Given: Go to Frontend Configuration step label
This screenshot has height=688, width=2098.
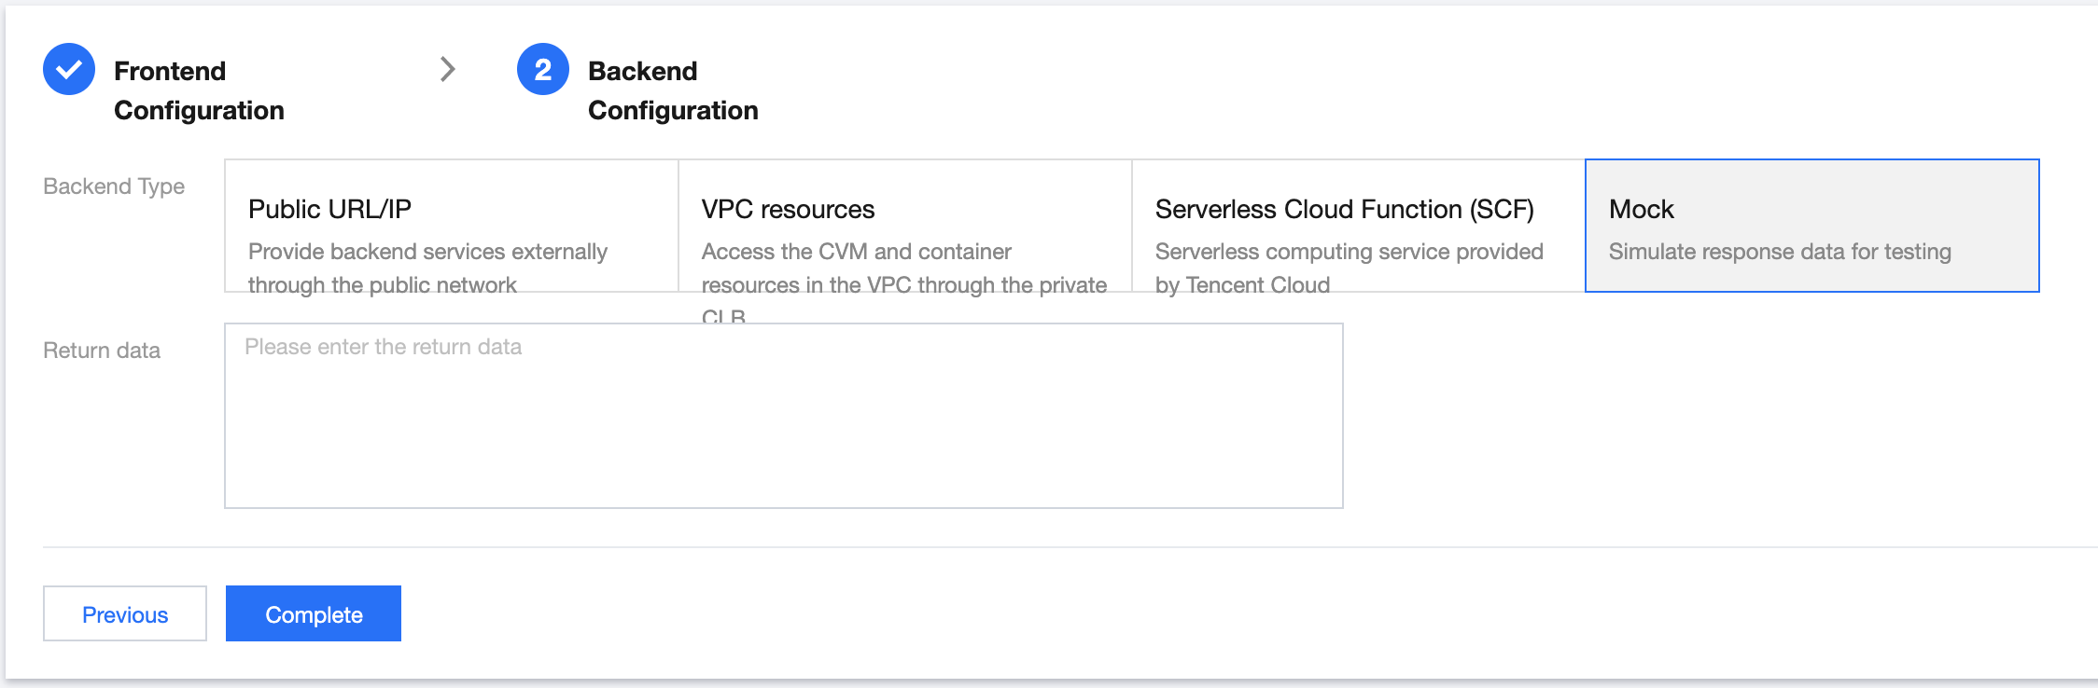Looking at the screenshot, I should (199, 90).
